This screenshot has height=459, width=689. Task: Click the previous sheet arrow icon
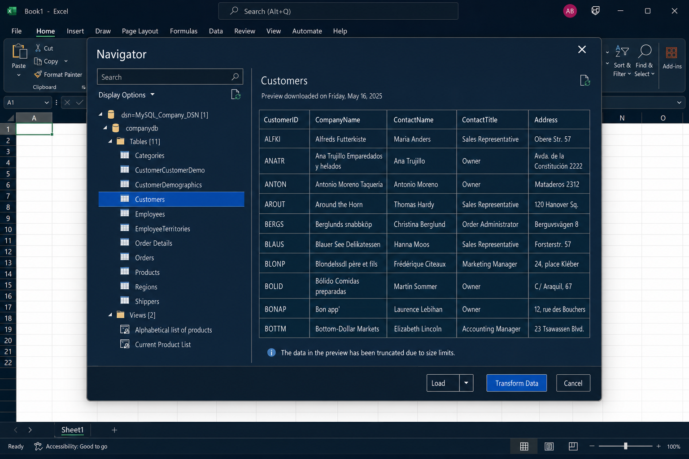pyautogui.click(x=16, y=430)
